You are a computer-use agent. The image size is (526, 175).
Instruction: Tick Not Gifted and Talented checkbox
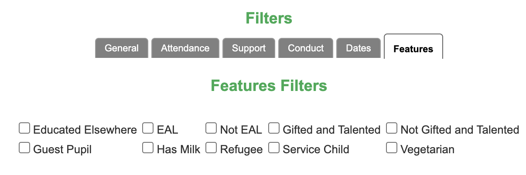(x=392, y=128)
